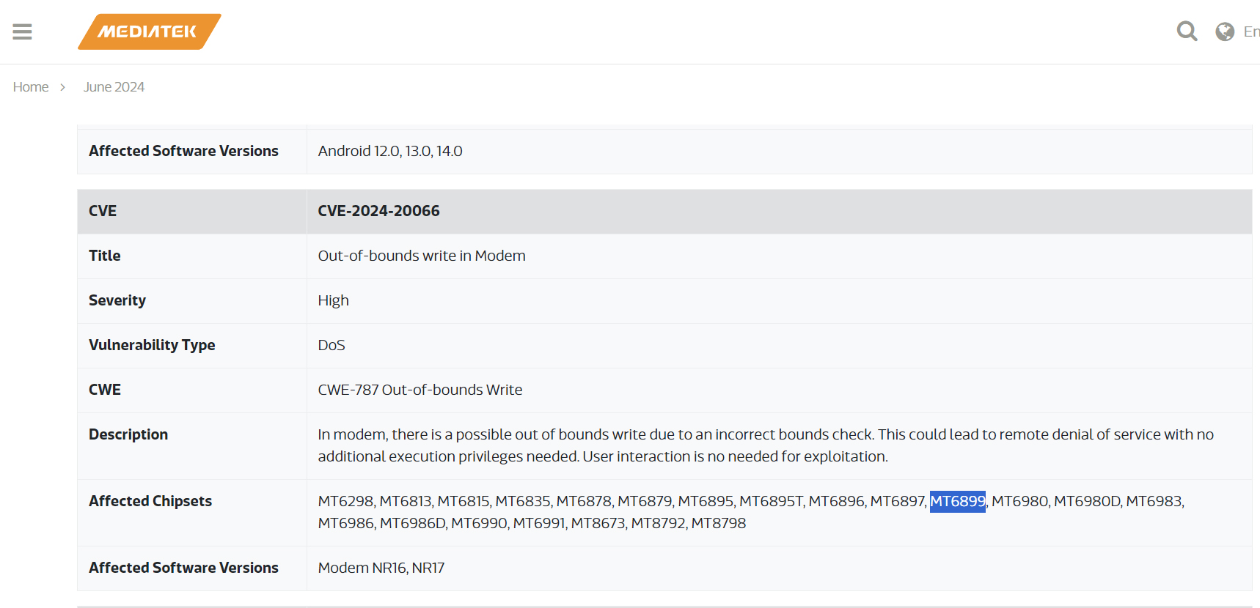The image size is (1260, 608).
Task: Click 'Android 12.0, 13.0, 14.0' value
Action: [x=390, y=151]
